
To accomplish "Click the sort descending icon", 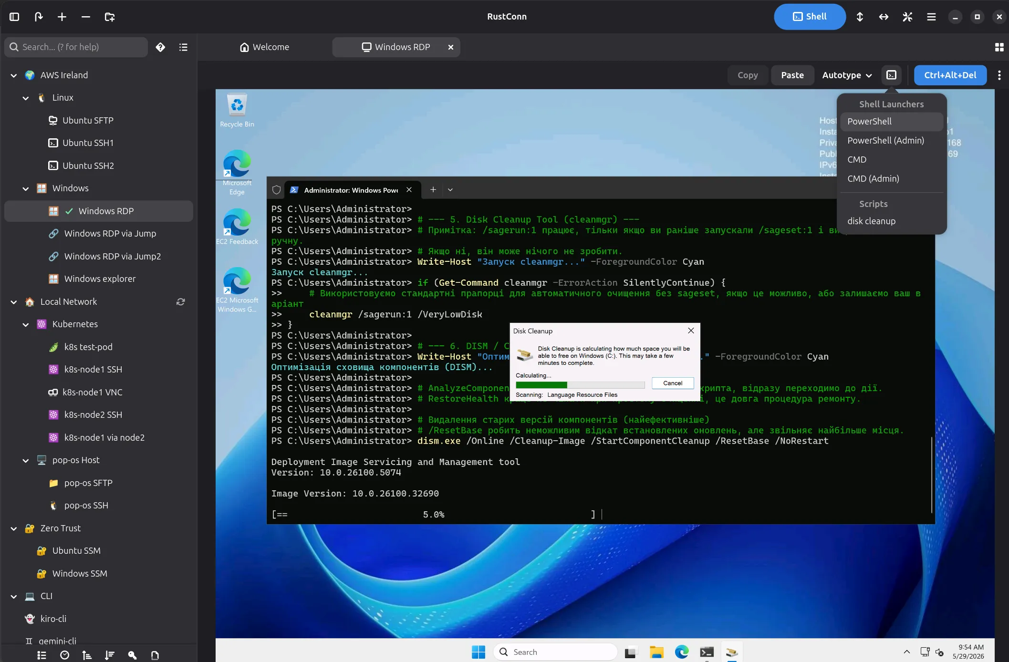I will coord(110,655).
